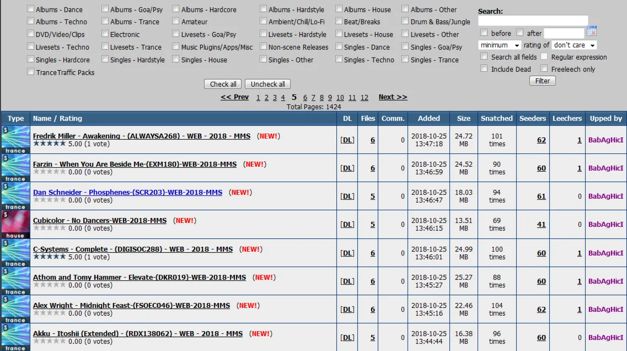
Task: Toggle the before date checkbox
Action: [484, 33]
